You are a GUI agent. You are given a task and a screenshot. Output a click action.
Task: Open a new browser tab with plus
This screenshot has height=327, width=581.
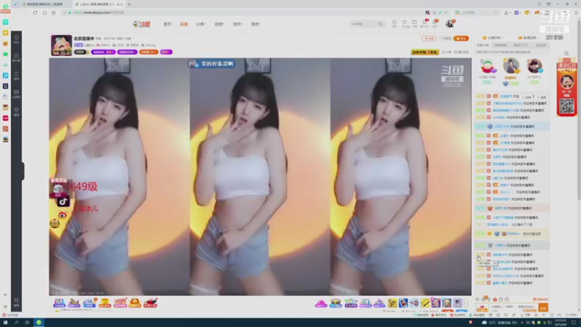(x=129, y=4)
